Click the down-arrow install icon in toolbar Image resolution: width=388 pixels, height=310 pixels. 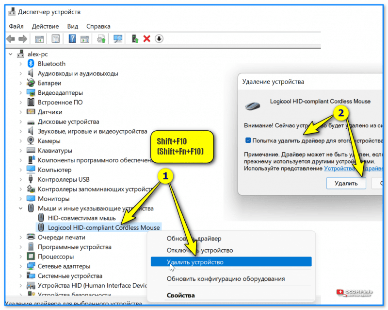(159, 39)
